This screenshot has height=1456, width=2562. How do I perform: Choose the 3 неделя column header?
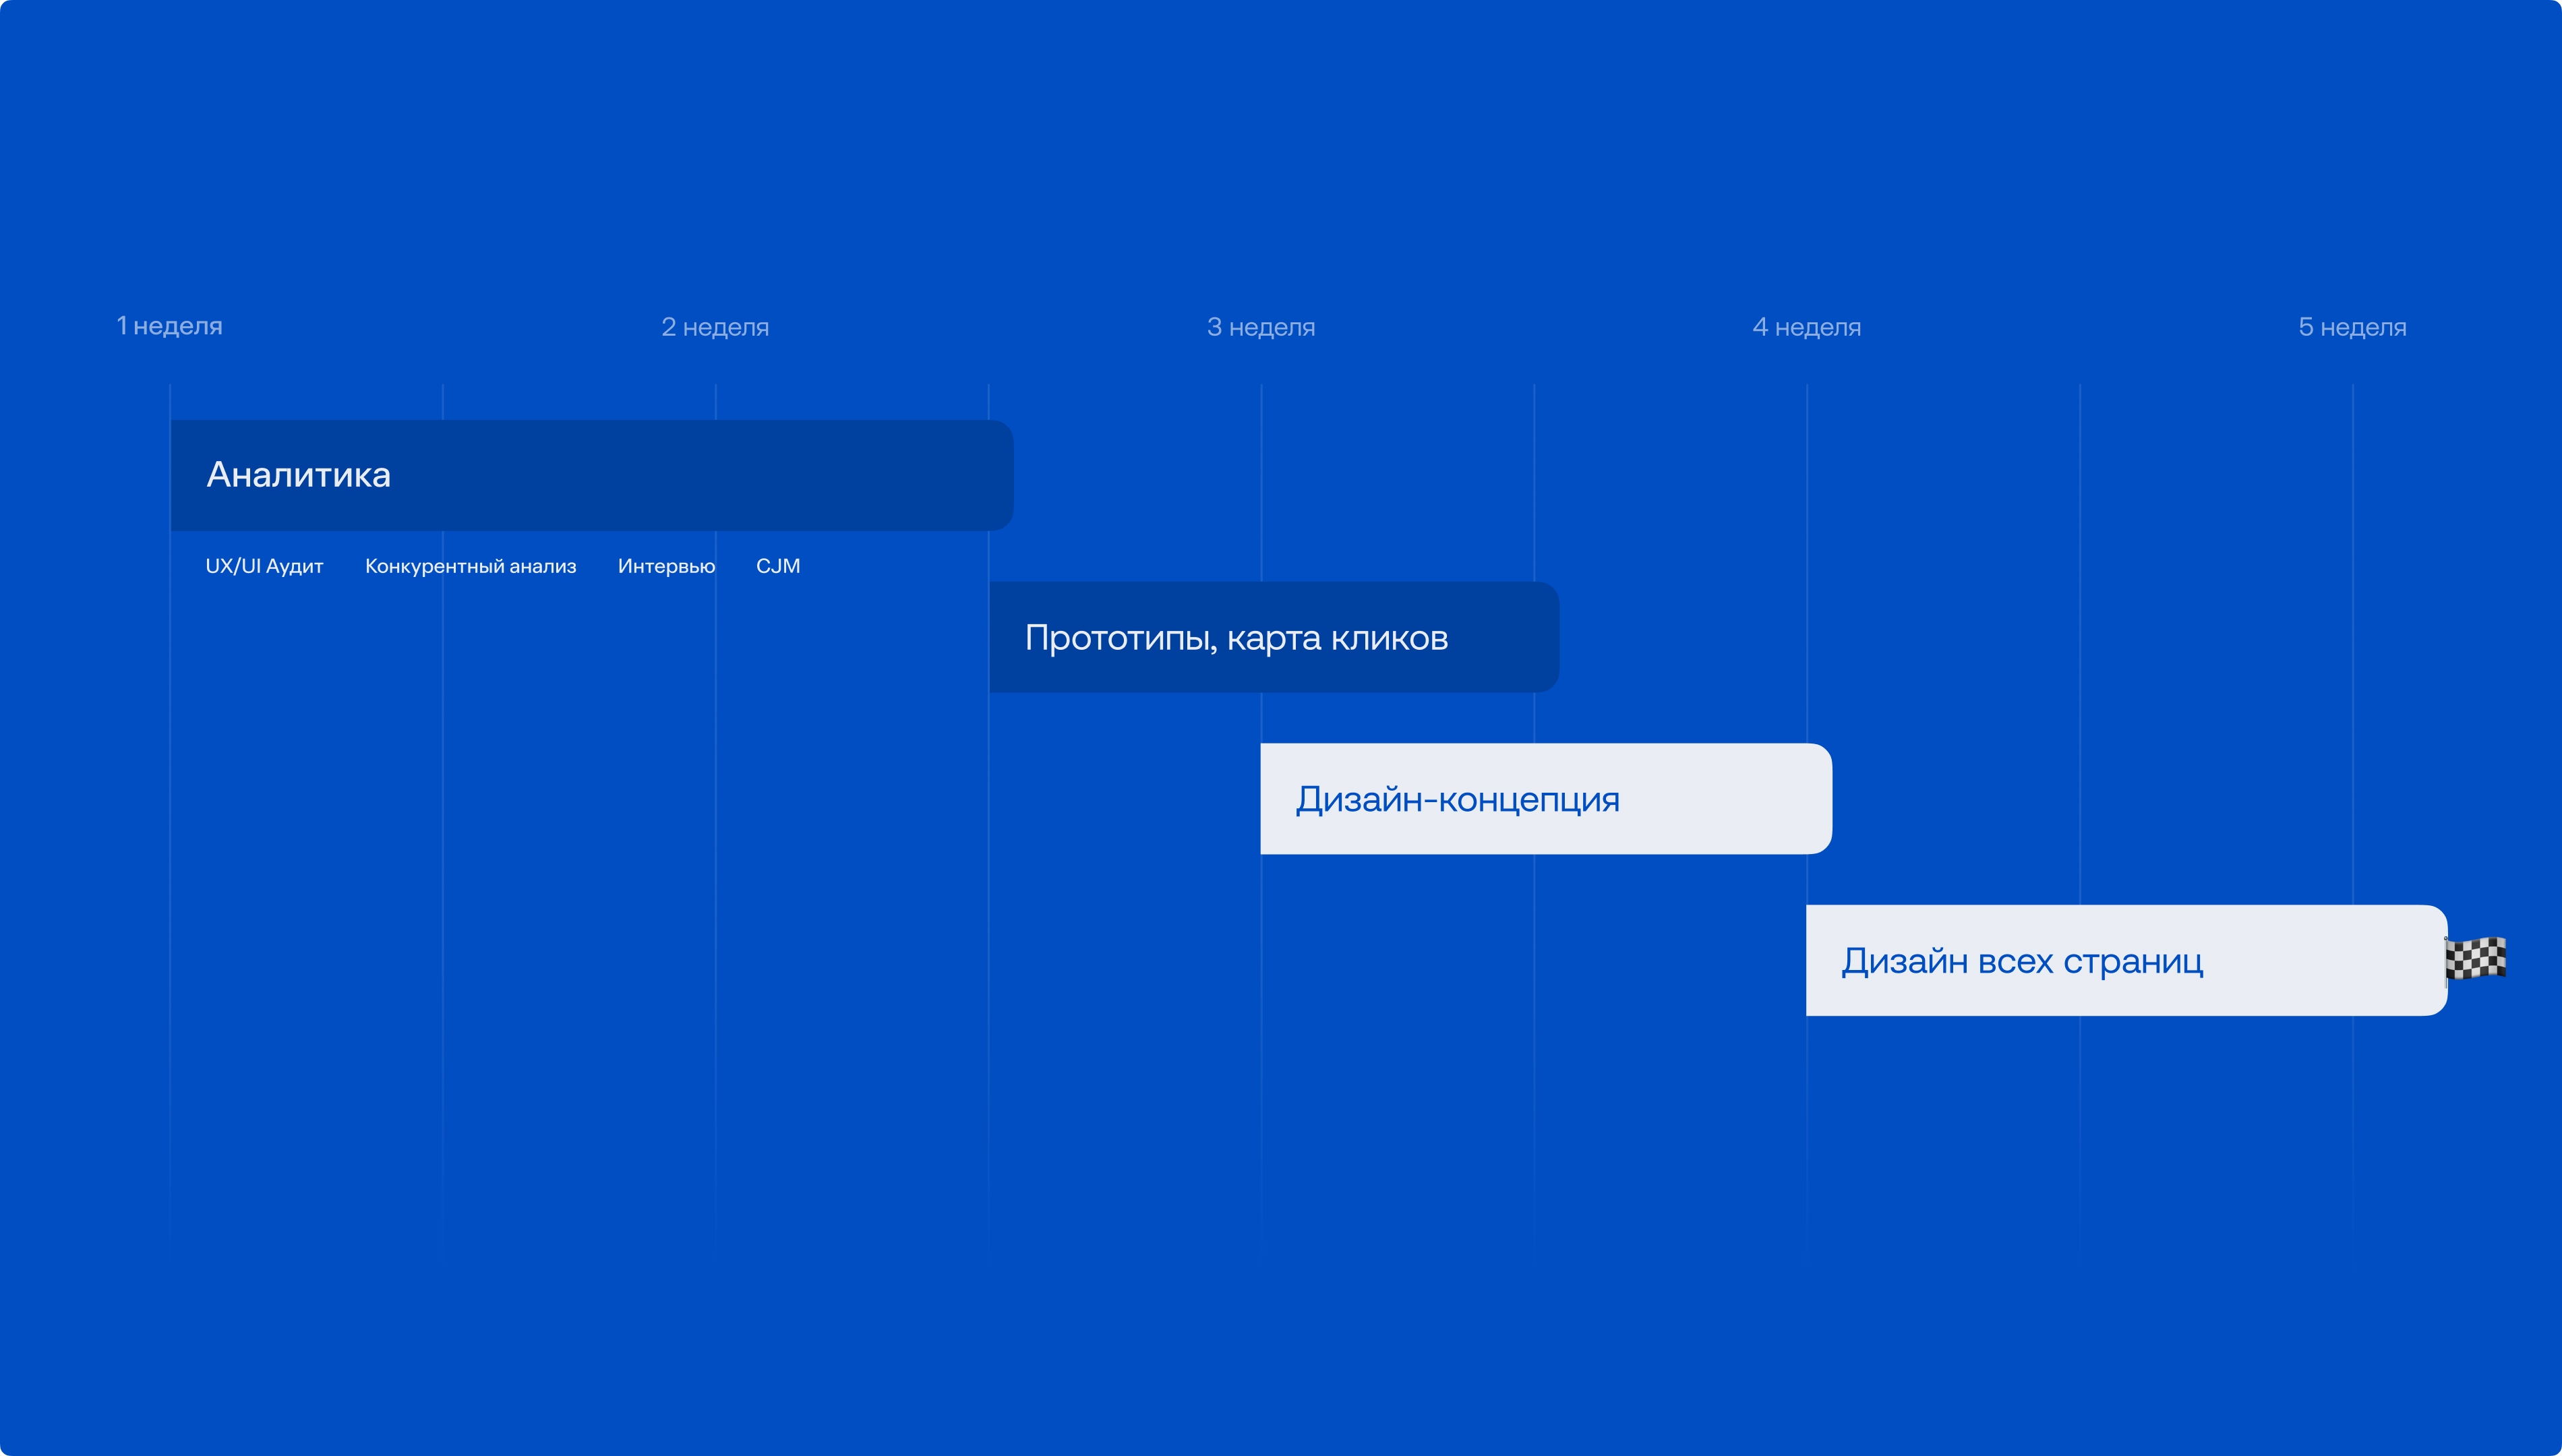[x=1260, y=327]
